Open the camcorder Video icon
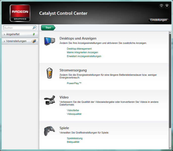Image resolution: width=173 pixels, height=151 pixels. coord(50,100)
